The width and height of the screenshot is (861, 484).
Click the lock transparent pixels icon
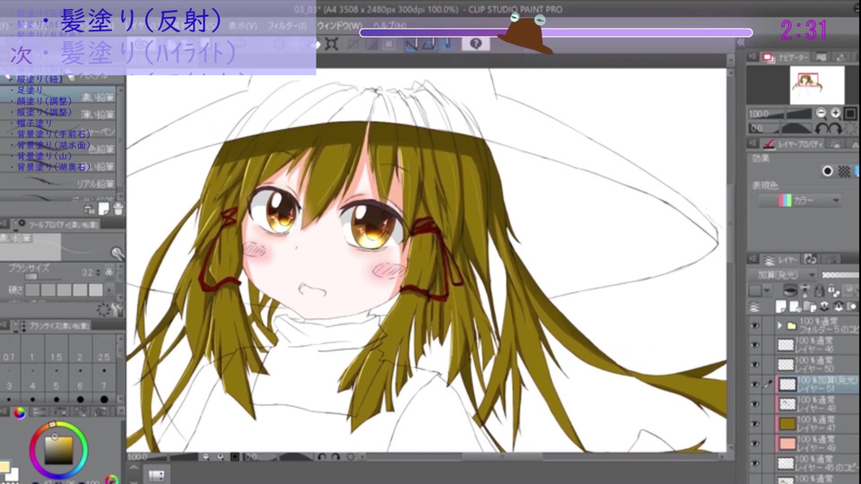coord(833,290)
